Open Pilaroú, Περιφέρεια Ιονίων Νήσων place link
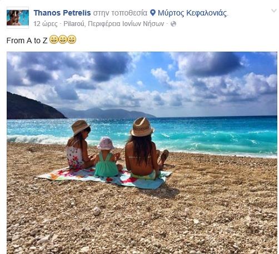279x254 pixels. pyautogui.click(x=114, y=24)
